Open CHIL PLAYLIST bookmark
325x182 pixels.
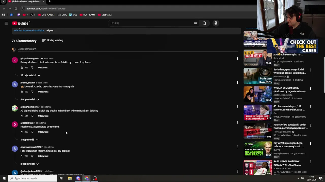46,15
